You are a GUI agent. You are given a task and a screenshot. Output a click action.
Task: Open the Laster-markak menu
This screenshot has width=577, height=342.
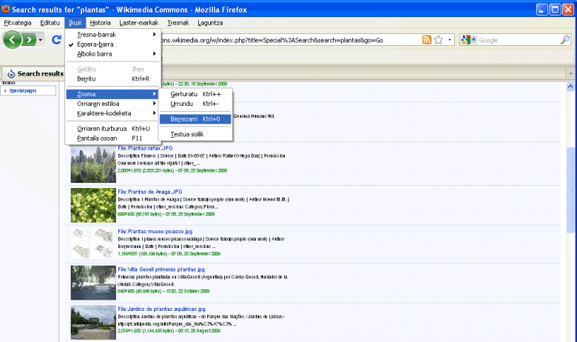coord(139,23)
